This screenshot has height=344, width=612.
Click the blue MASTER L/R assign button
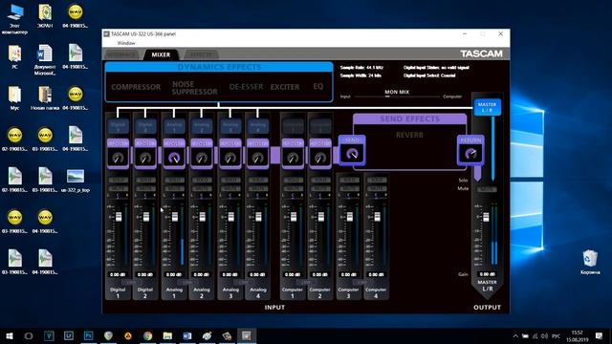click(x=487, y=107)
